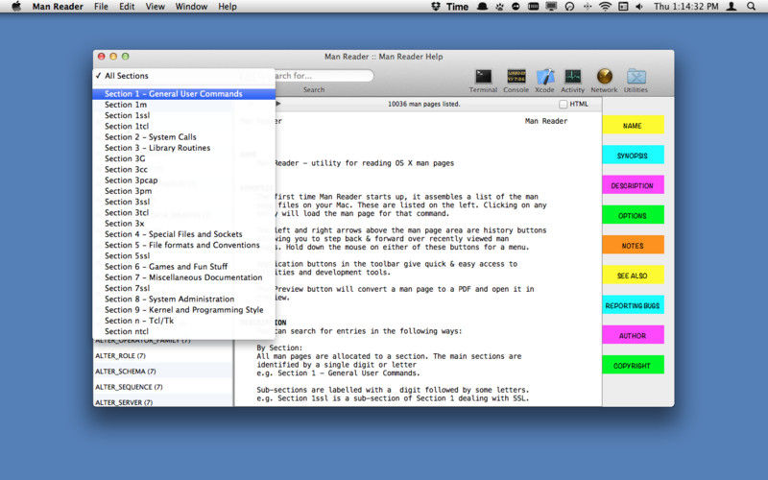The width and height of the screenshot is (768, 480).
Task: Open the Apple menu
Action: pos(16,7)
